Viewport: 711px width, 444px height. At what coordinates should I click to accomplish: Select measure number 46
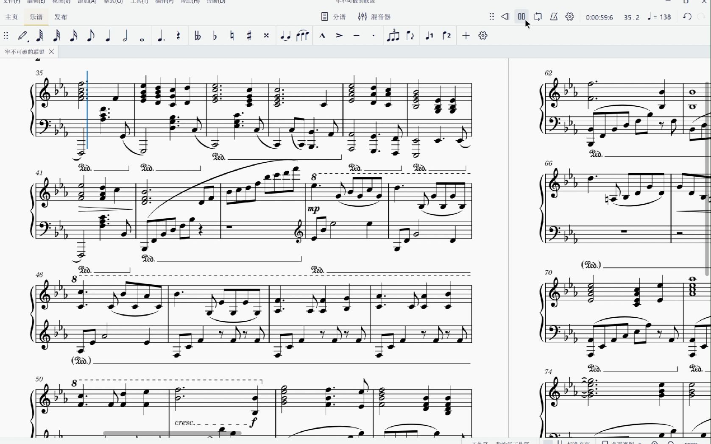pyautogui.click(x=39, y=275)
